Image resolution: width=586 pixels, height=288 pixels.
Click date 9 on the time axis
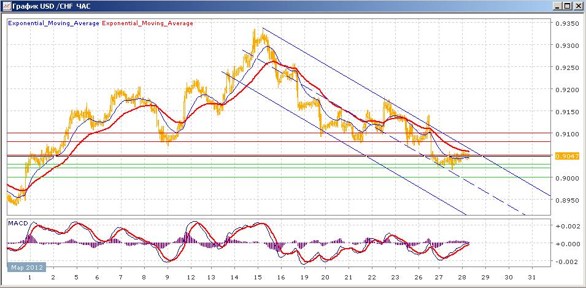[168, 278]
